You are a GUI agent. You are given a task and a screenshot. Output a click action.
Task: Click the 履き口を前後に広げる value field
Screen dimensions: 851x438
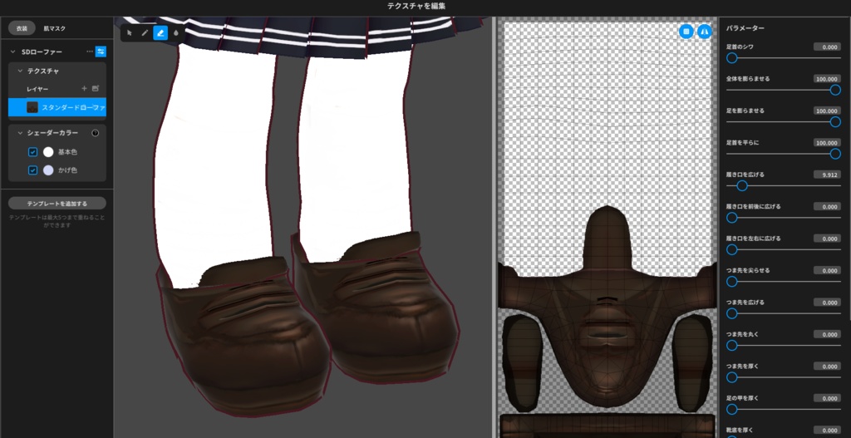[827, 207]
